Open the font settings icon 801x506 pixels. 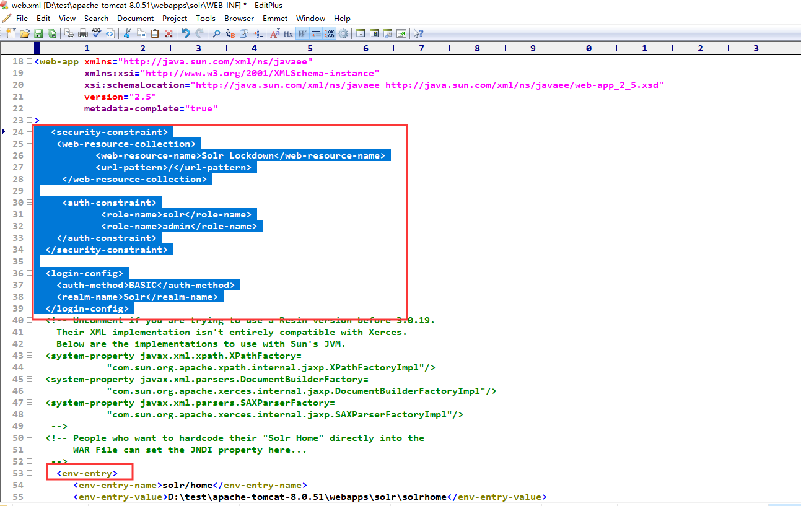pos(274,33)
